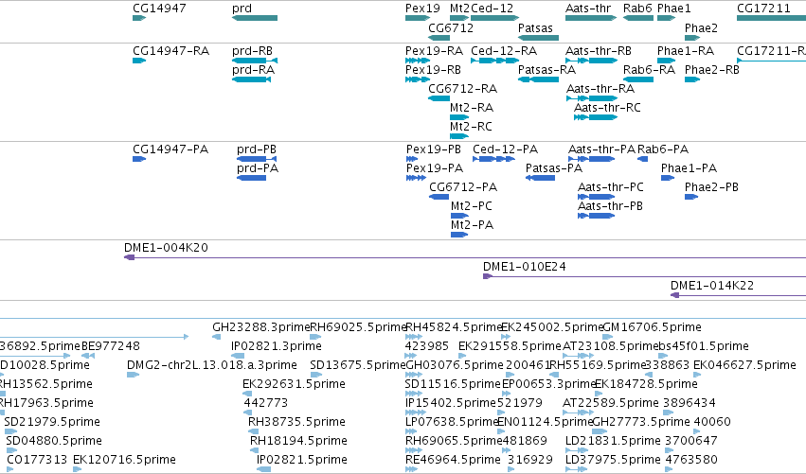The height and width of the screenshot is (474, 806).
Task: Click protein prd-PB label
Action: tap(257, 149)
